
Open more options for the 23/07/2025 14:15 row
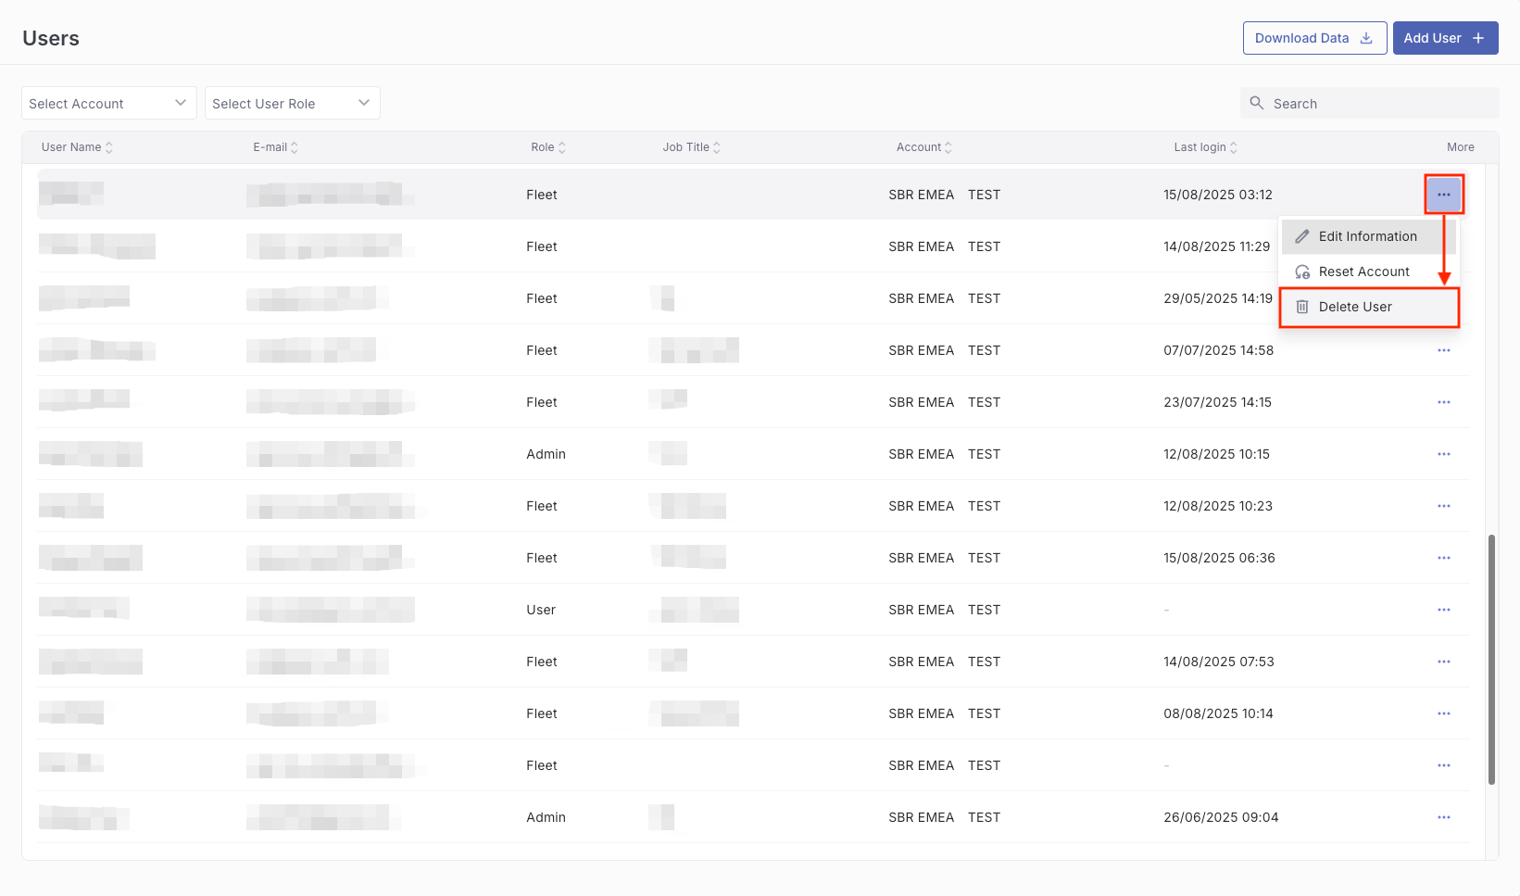(x=1444, y=402)
